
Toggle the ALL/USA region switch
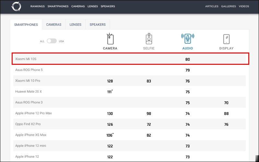(x=52, y=41)
